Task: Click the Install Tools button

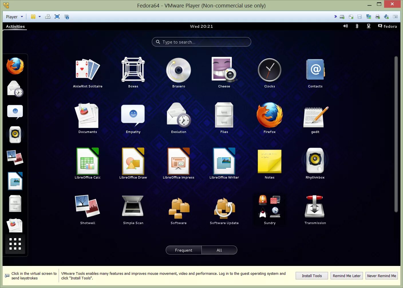Action: pos(312,276)
